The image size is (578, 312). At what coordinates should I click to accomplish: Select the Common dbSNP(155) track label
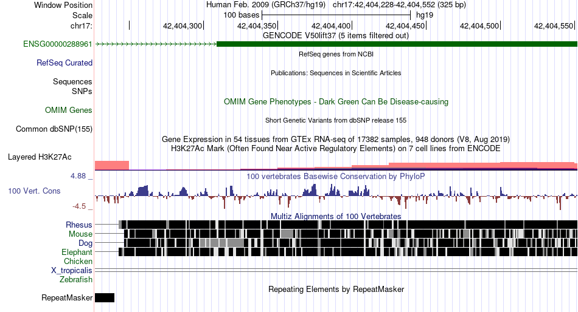click(54, 129)
